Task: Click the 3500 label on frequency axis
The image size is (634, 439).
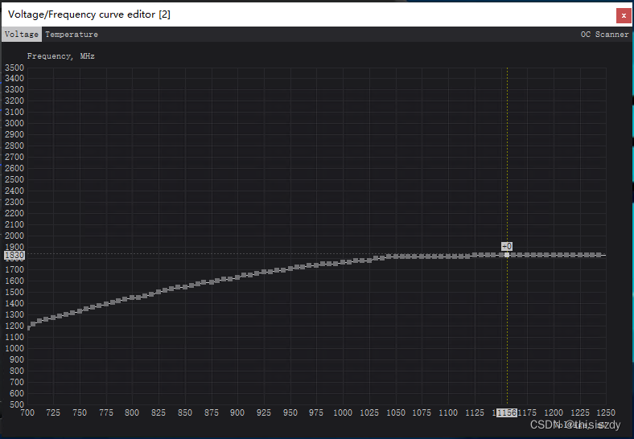Action: [14, 68]
